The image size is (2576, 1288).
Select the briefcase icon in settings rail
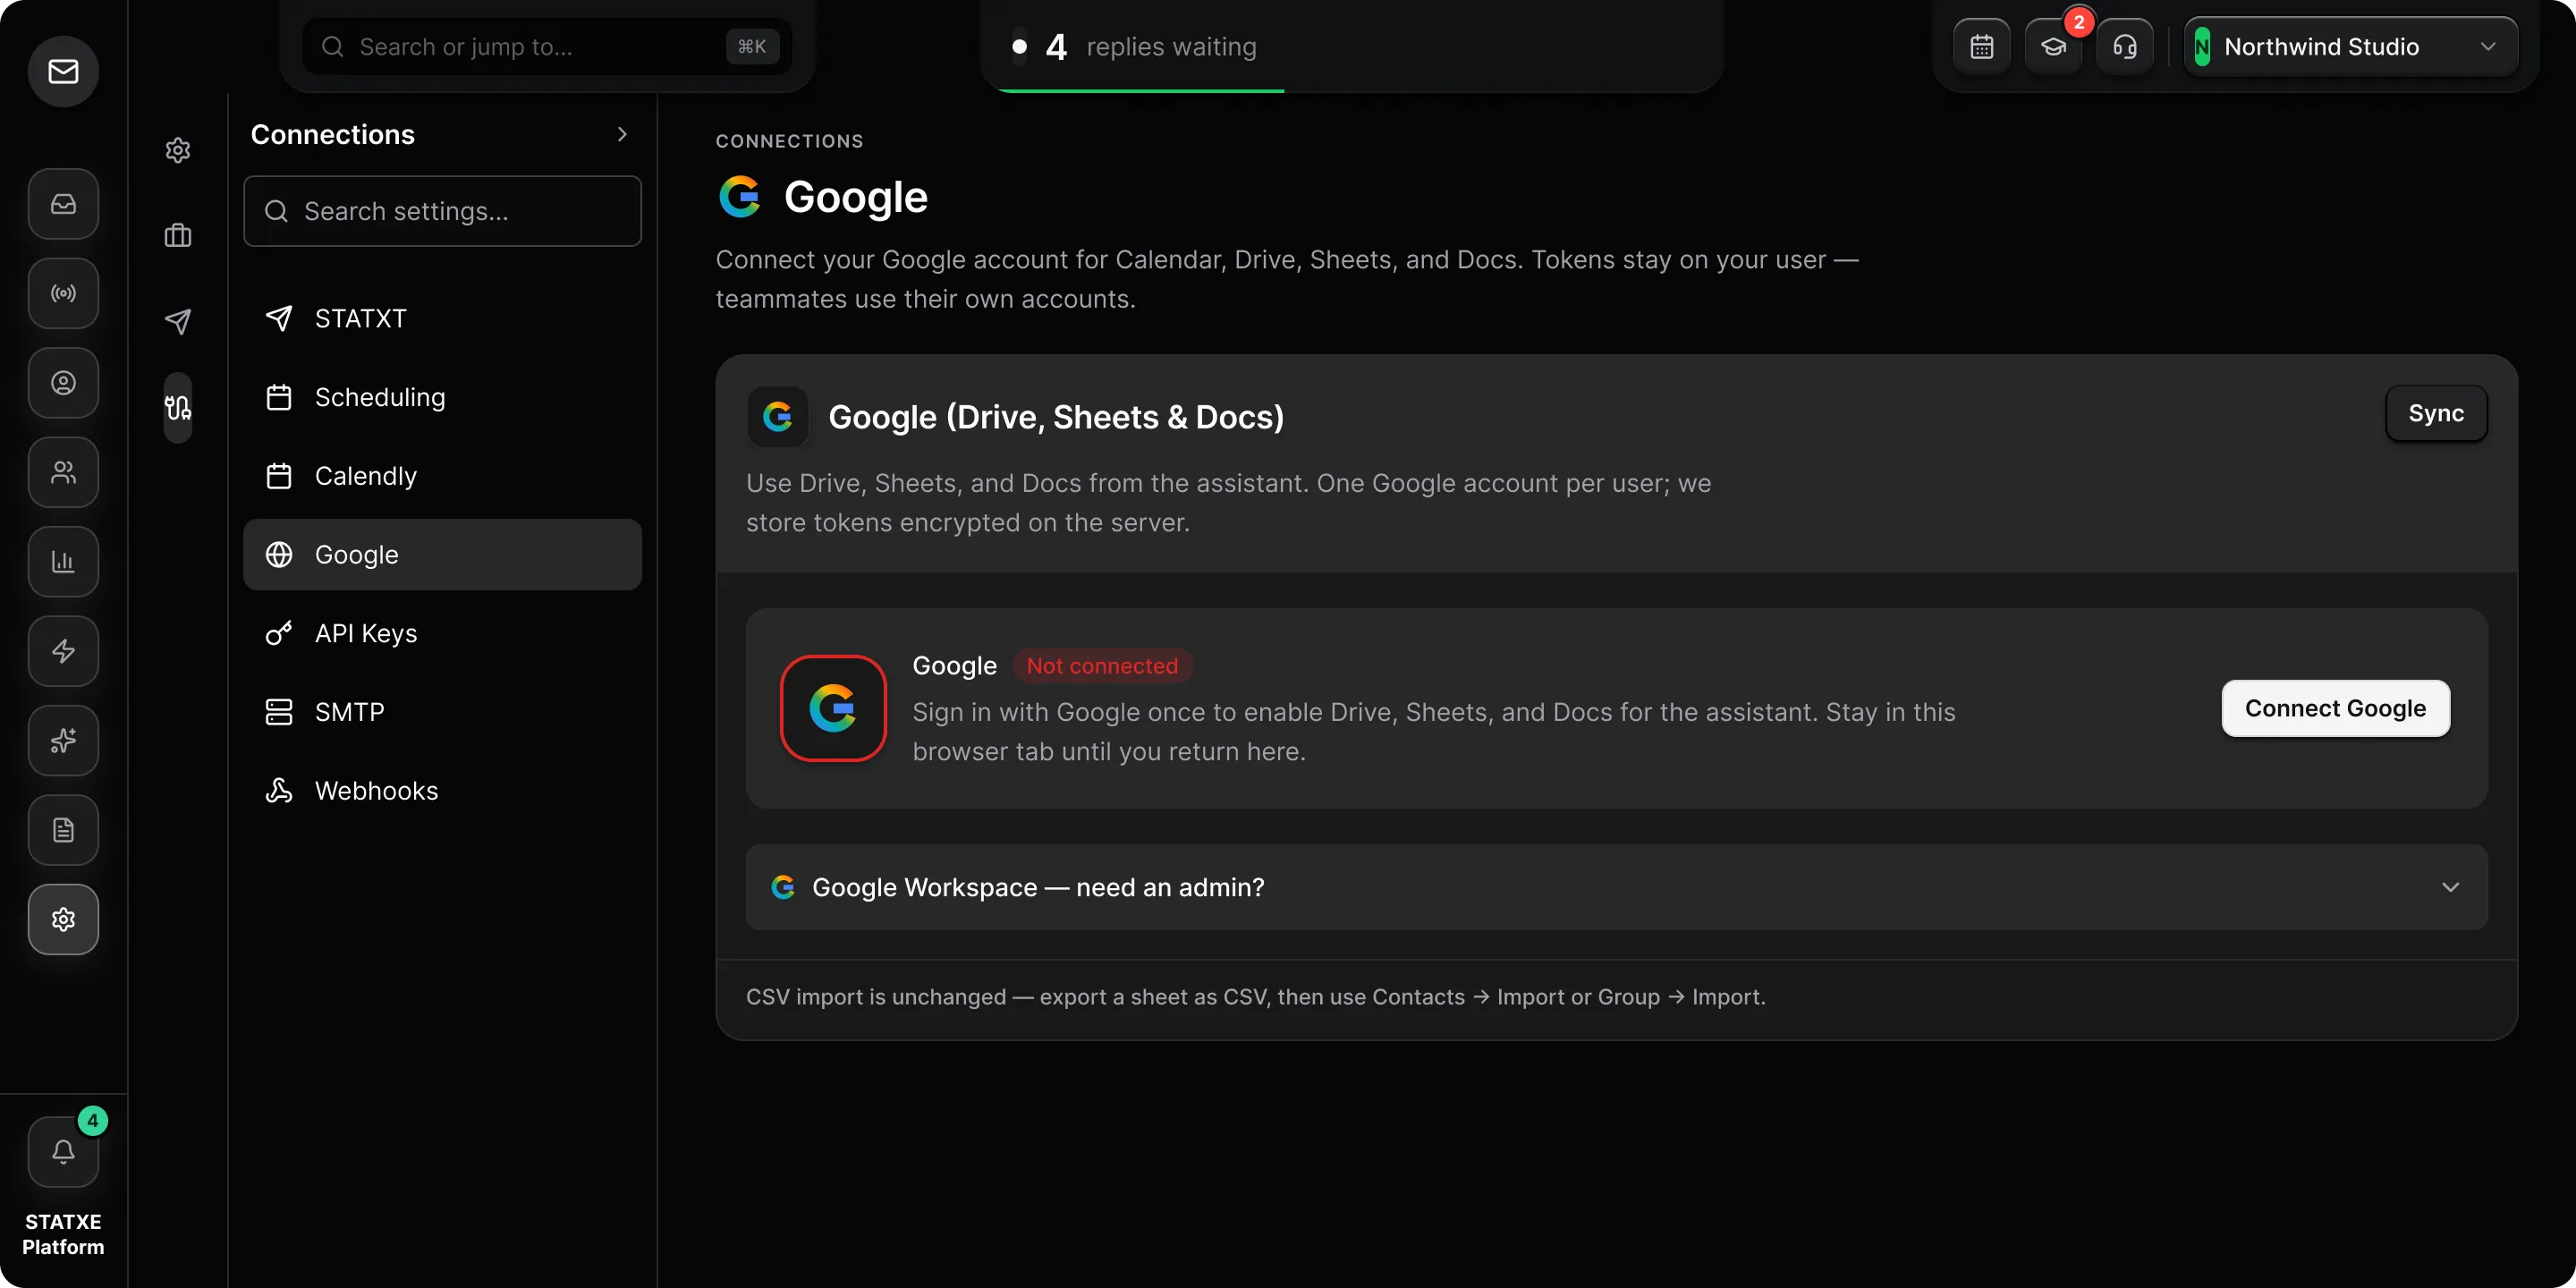click(x=178, y=236)
